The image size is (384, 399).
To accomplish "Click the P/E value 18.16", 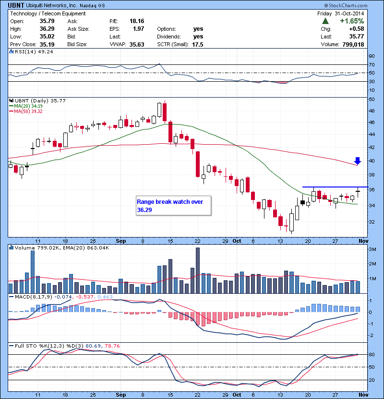I will (137, 21).
